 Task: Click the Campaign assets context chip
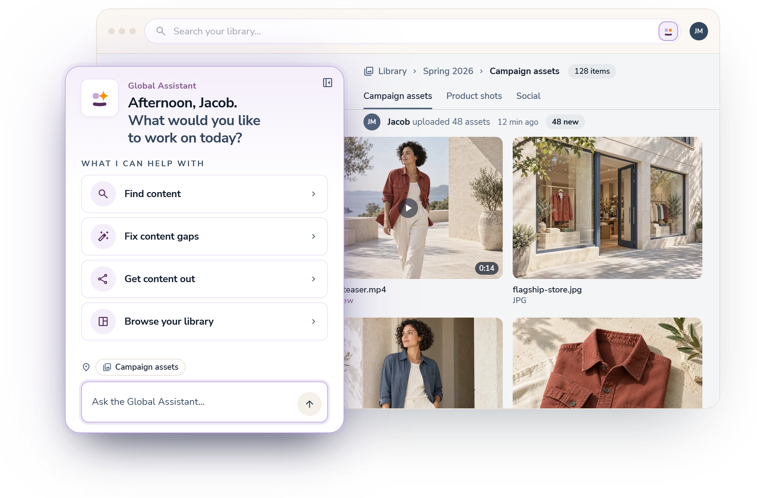[x=140, y=367]
